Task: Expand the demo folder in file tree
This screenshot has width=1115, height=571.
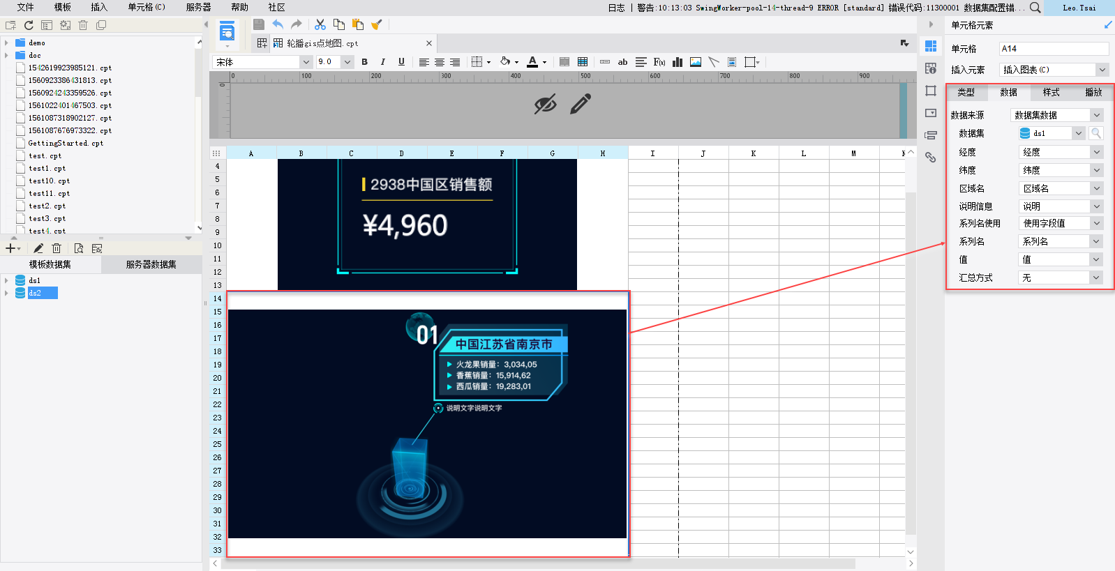Action: (6, 43)
